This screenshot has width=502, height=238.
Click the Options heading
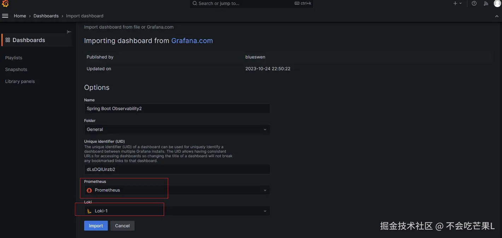(97, 88)
